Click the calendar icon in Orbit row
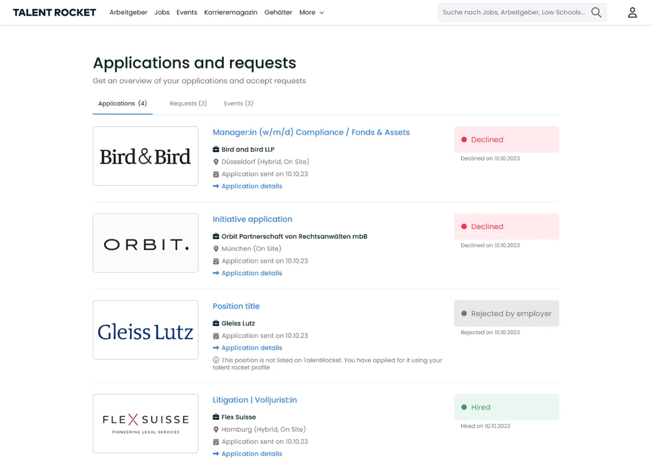652x475 pixels. (x=216, y=261)
